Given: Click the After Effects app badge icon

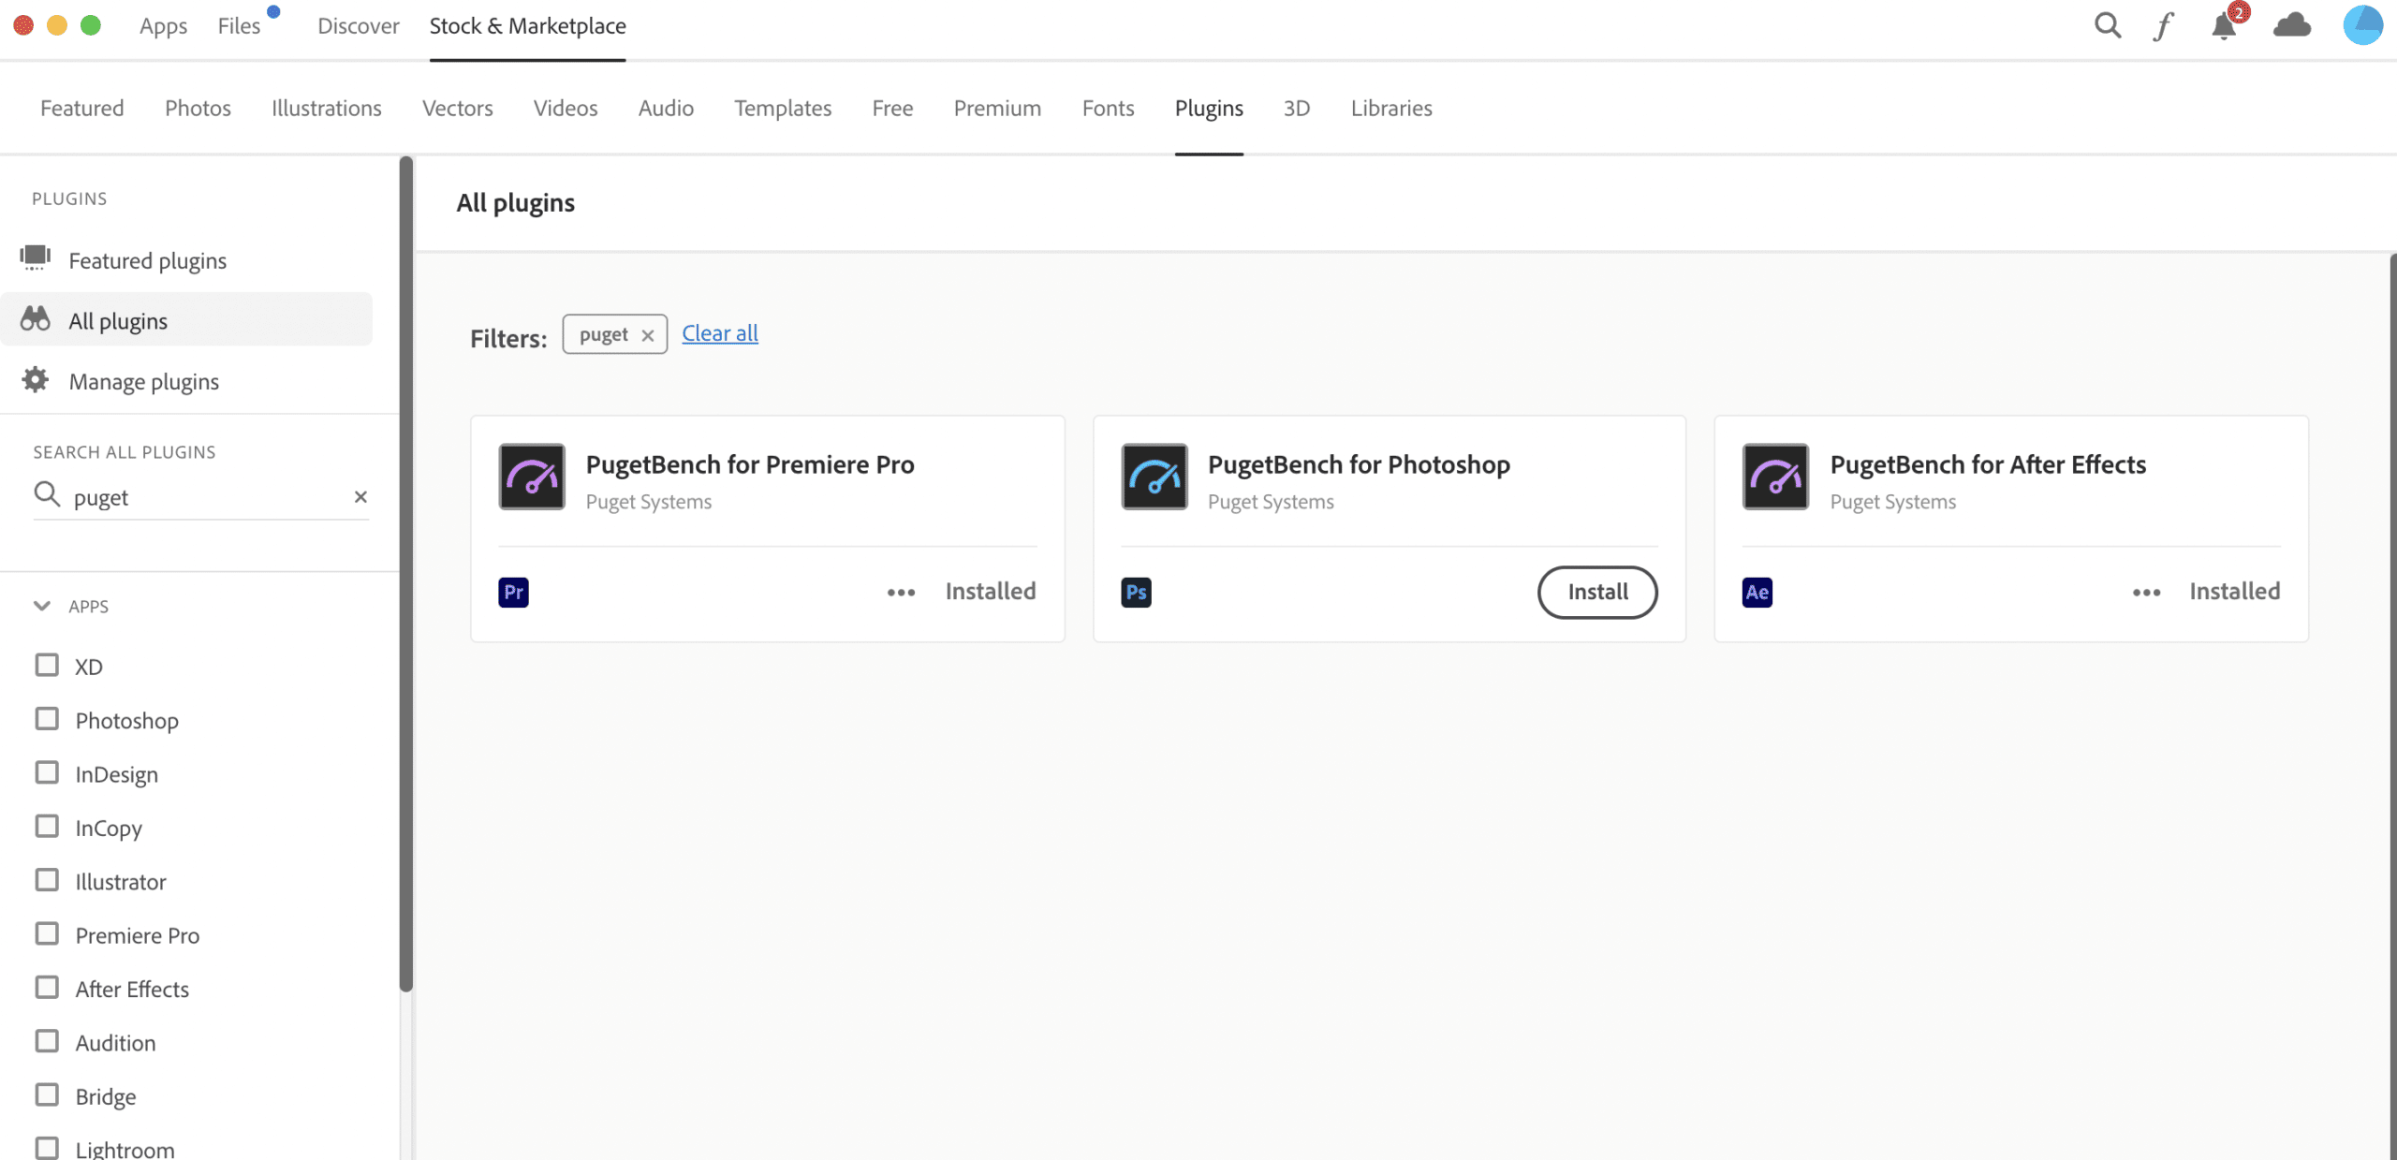Looking at the screenshot, I should 1757,592.
